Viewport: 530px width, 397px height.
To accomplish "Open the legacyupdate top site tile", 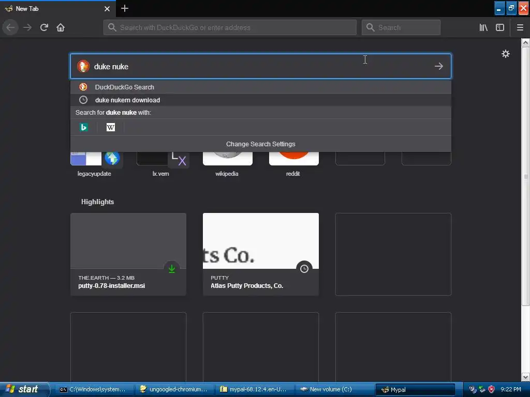I will click(95, 164).
